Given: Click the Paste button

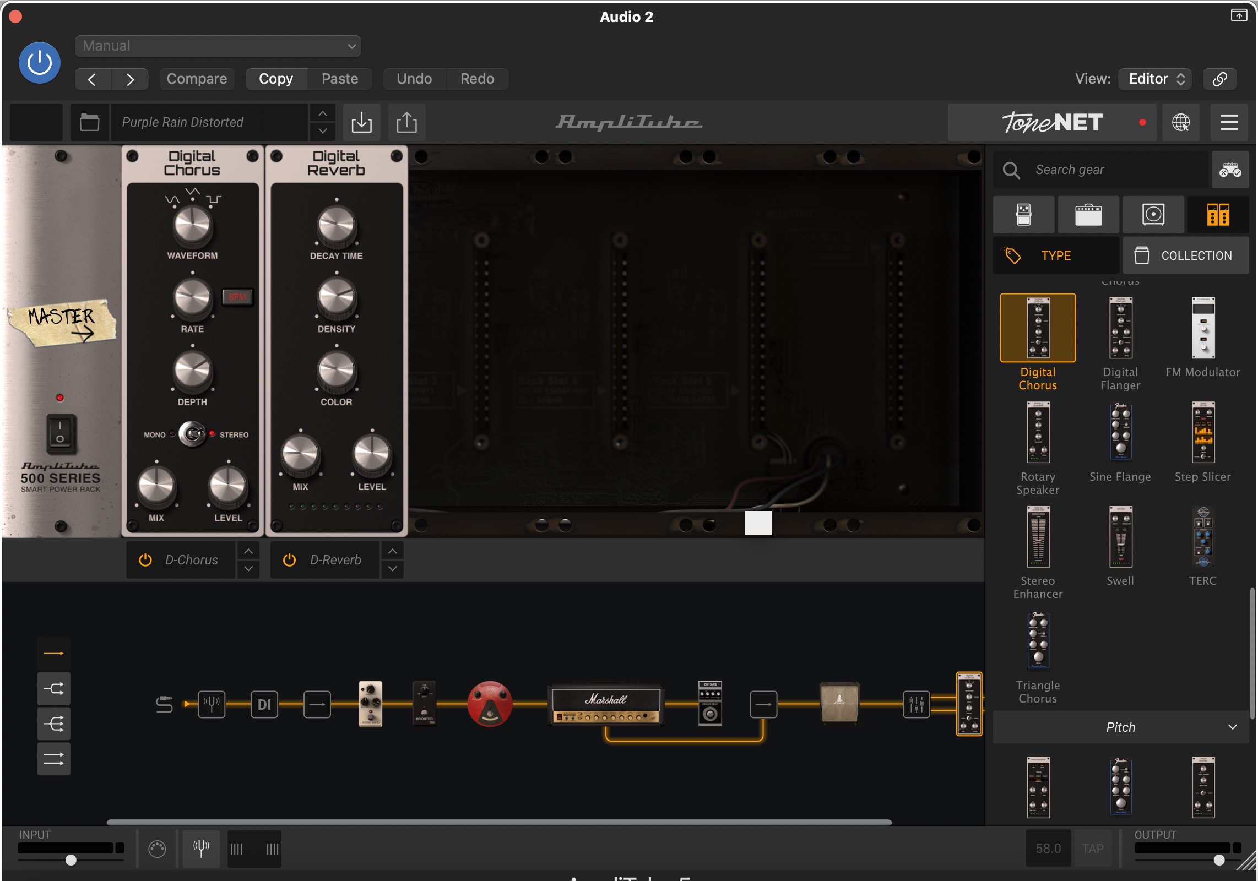Looking at the screenshot, I should click(340, 79).
